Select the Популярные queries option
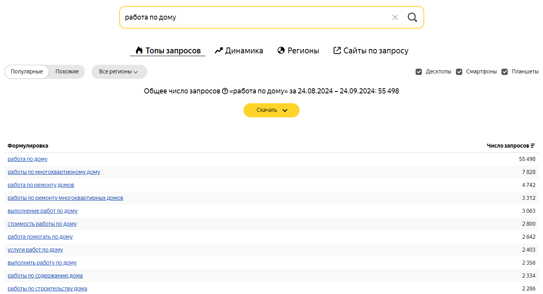The width and height of the screenshot is (543, 294). pyautogui.click(x=27, y=72)
